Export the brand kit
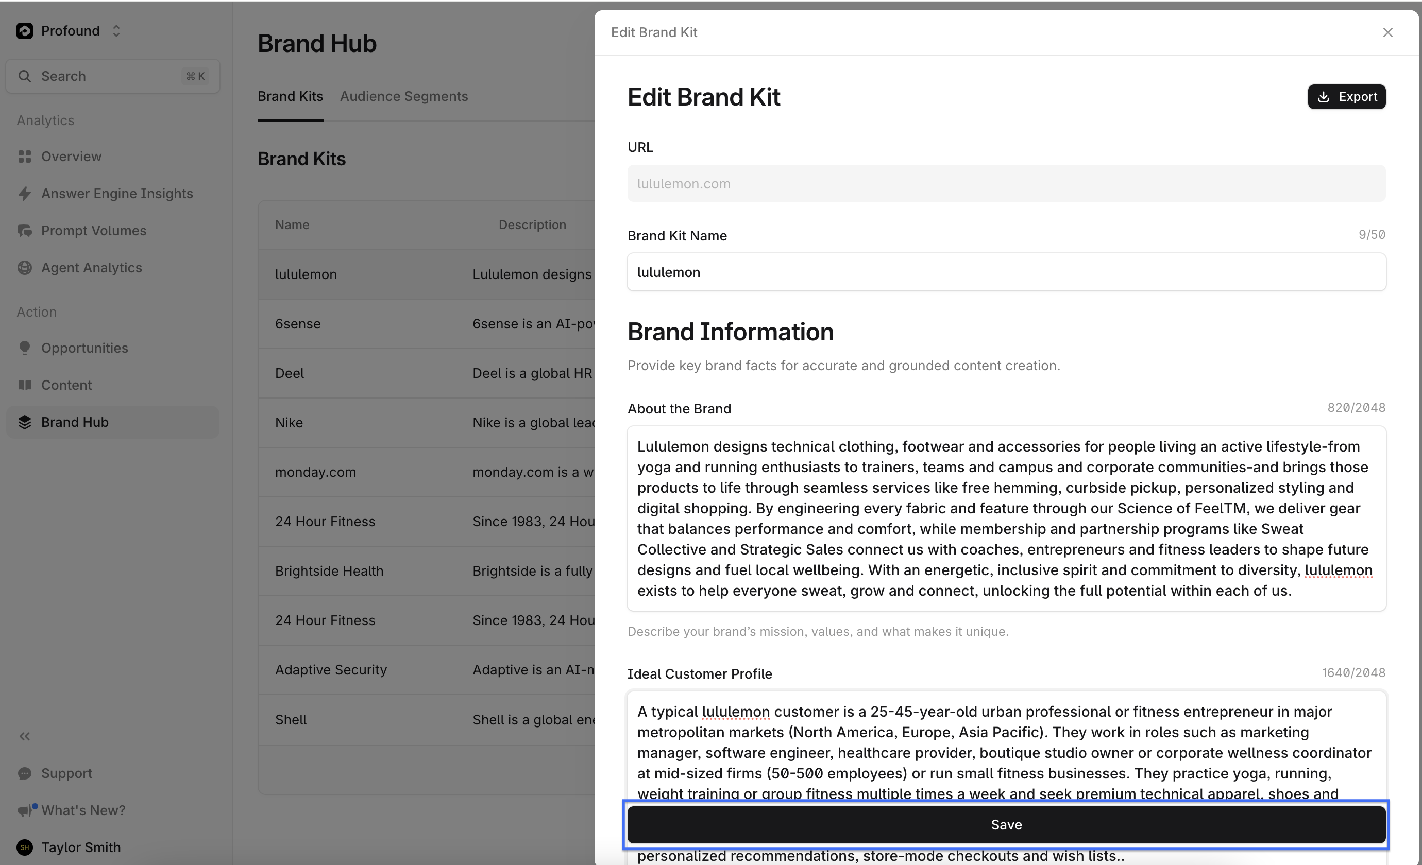1422x865 pixels. tap(1346, 97)
